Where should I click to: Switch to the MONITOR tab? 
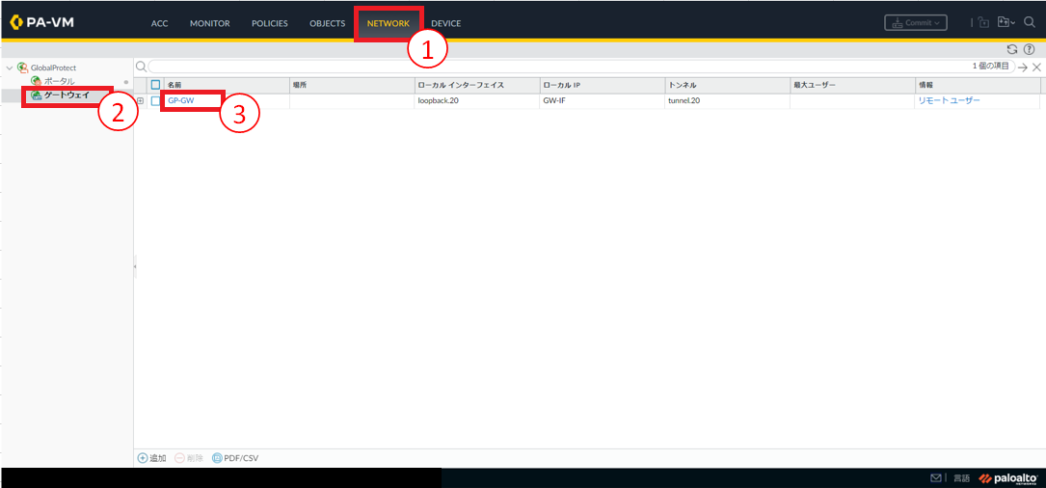click(209, 23)
